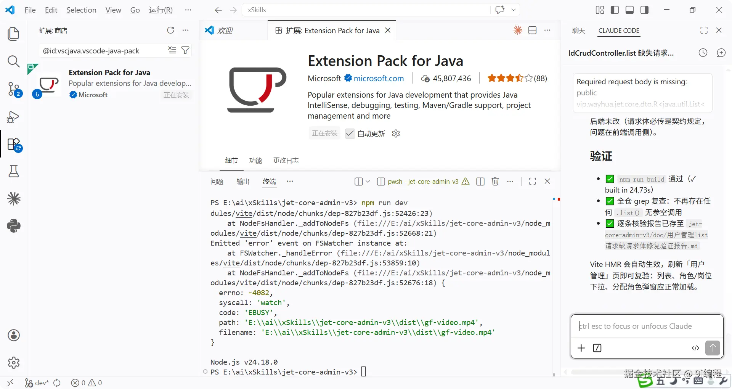The height and width of the screenshot is (389, 732).
Task: Open the microsoft.com publisher link
Action: point(379,79)
